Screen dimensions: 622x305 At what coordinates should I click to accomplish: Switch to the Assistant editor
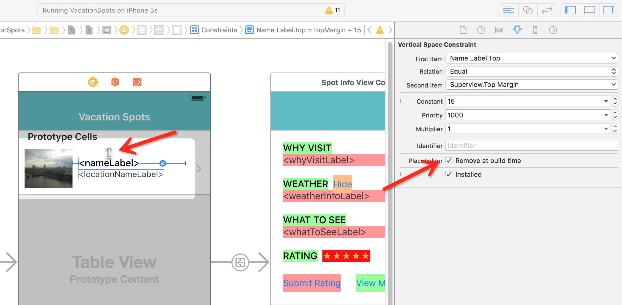click(528, 10)
